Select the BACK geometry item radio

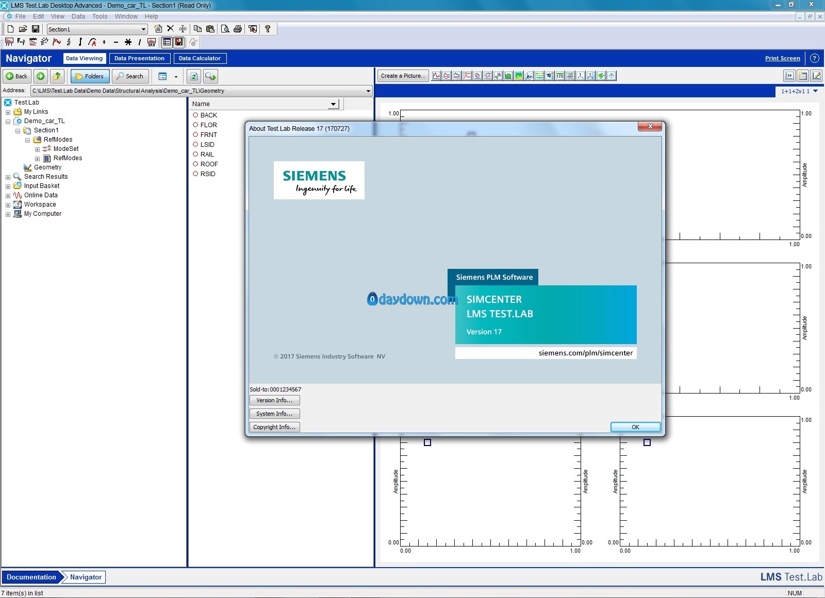pyautogui.click(x=196, y=115)
